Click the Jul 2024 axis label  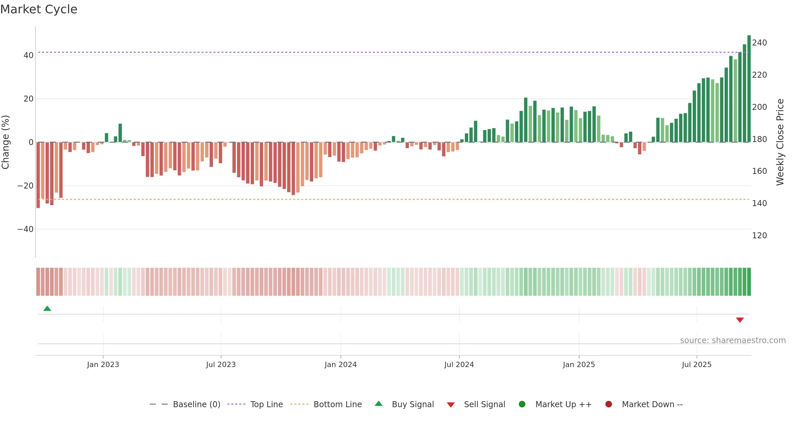click(x=459, y=364)
